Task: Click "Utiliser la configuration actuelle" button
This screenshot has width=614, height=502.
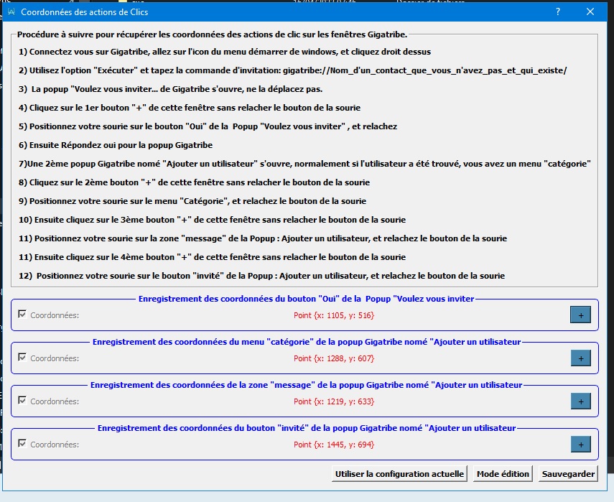Action: click(x=399, y=474)
